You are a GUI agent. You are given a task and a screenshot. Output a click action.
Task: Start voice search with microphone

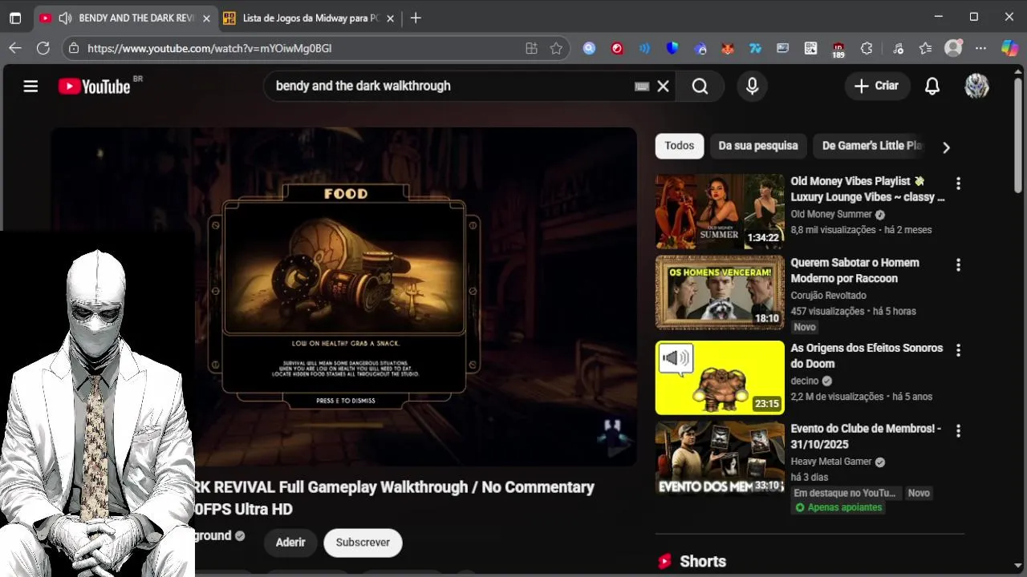coord(752,86)
